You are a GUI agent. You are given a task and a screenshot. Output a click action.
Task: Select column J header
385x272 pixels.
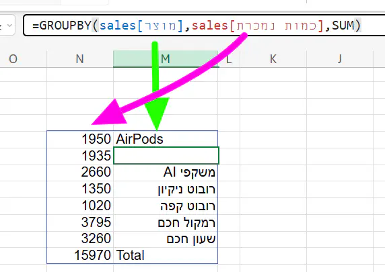tap(340, 59)
